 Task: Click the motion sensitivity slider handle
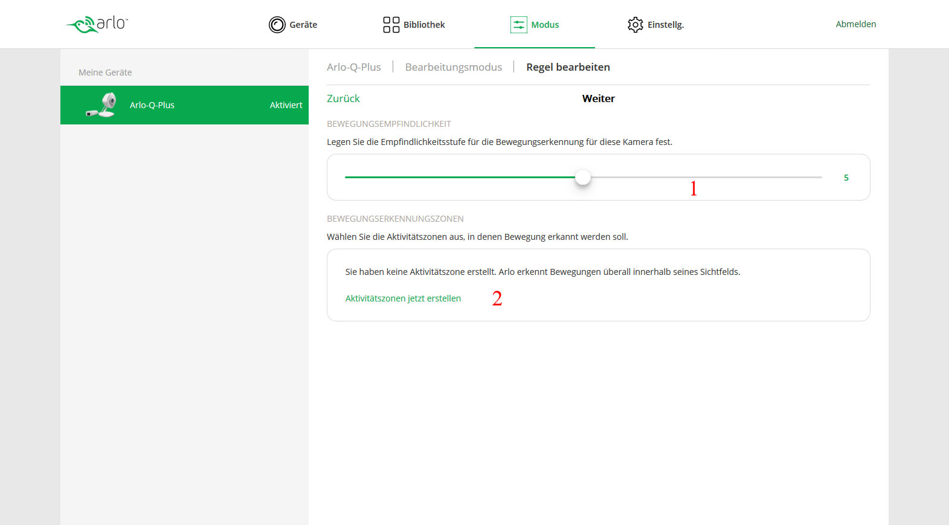[x=583, y=177]
